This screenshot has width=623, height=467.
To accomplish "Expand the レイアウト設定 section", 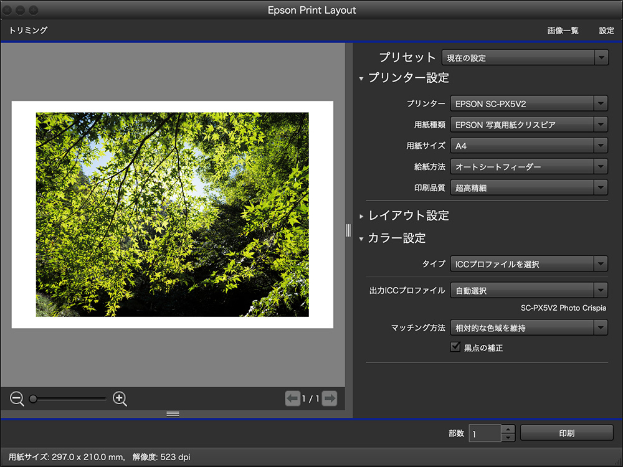I will [361, 216].
